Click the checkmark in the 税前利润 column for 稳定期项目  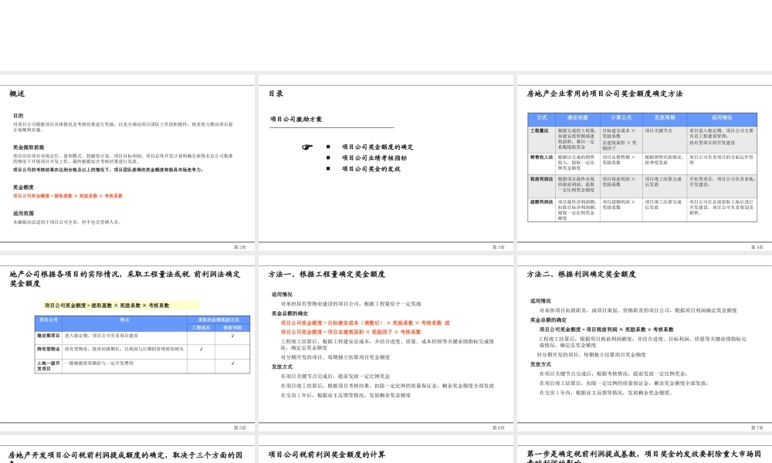[232, 335]
